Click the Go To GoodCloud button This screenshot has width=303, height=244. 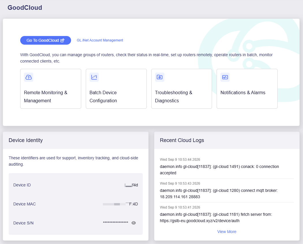coord(46,40)
